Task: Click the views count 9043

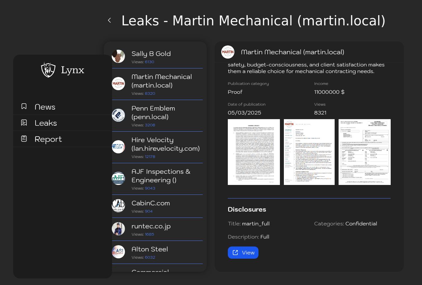Action: point(150,188)
